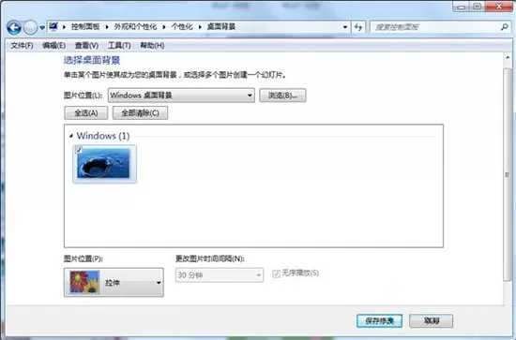Open the 文件(F) menu

coord(22,45)
